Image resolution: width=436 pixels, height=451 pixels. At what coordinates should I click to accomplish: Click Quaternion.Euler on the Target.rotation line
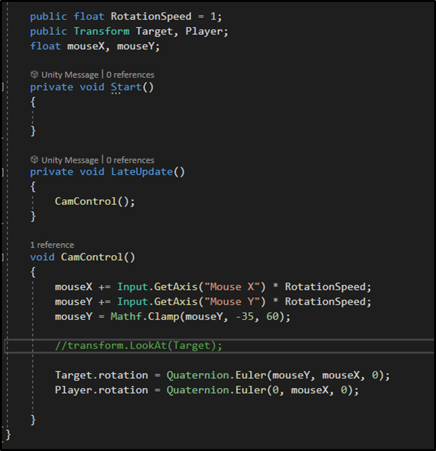(216, 375)
